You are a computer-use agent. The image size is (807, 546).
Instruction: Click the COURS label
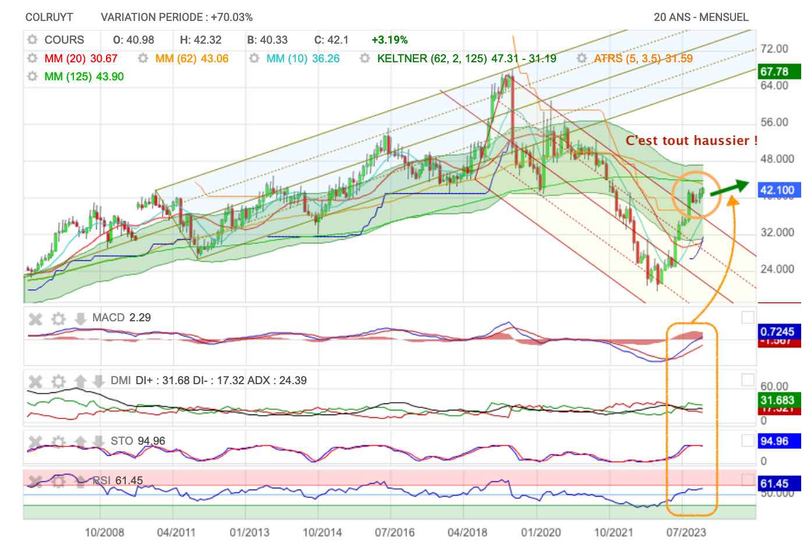(x=64, y=40)
